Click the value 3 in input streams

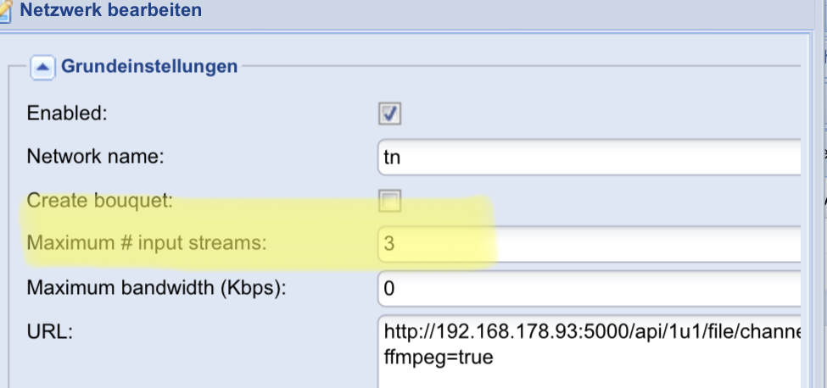(x=389, y=244)
